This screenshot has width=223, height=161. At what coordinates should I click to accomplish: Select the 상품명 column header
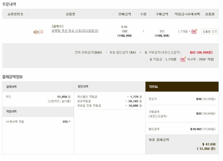[71, 14]
